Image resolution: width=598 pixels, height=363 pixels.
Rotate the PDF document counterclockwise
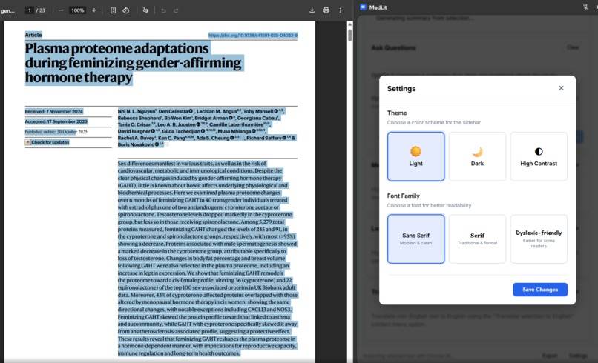(x=126, y=10)
